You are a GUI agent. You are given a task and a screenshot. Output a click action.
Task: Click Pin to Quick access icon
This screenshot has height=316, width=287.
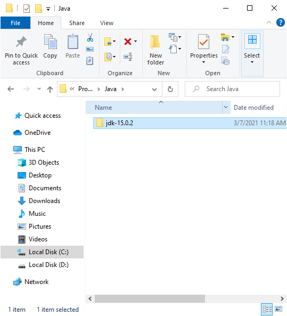(x=21, y=42)
